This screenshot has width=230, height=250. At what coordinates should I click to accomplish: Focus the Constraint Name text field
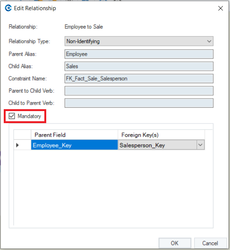click(139, 78)
